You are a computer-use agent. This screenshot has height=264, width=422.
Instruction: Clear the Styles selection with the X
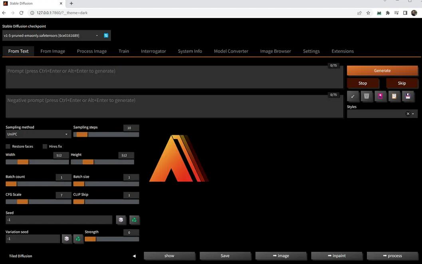[x=408, y=114]
